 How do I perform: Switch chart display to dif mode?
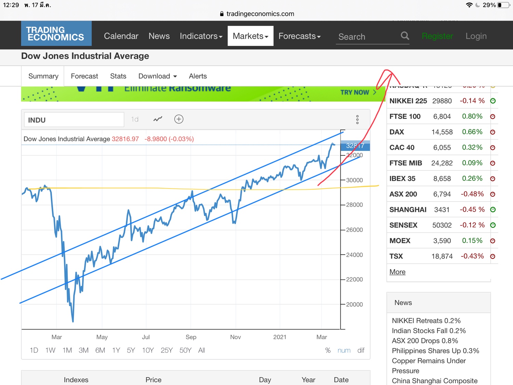(x=361, y=350)
